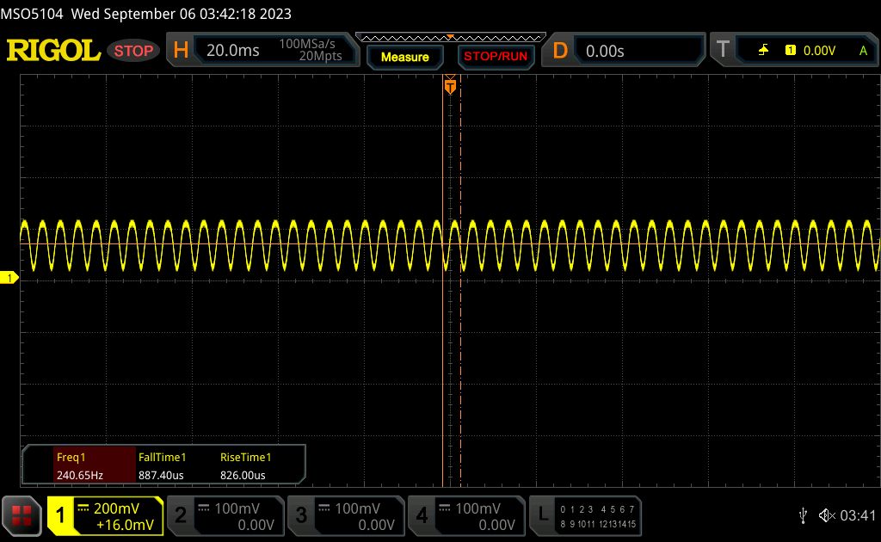Open the logic analyzer L digital channels

585,515
